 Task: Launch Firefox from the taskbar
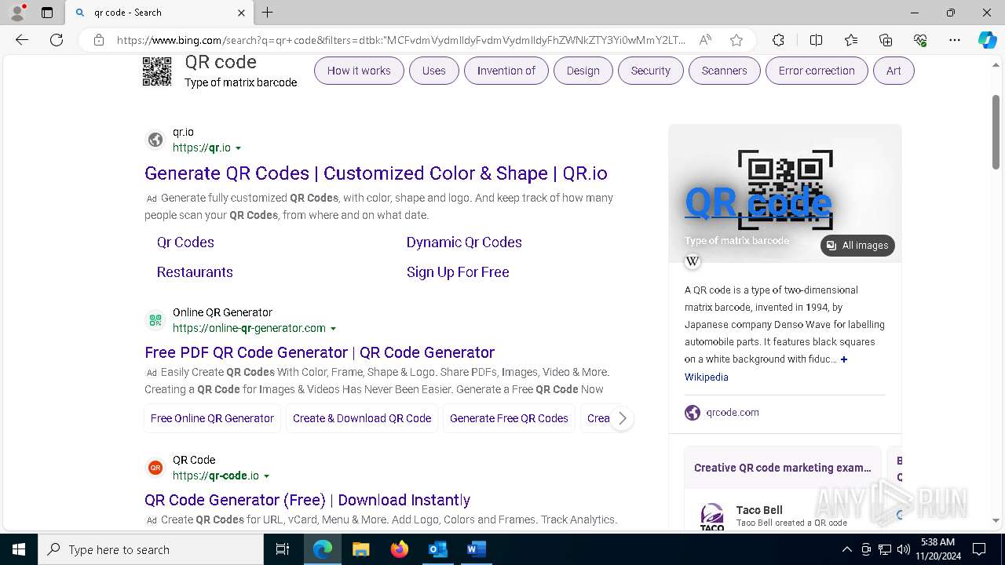tap(400, 549)
